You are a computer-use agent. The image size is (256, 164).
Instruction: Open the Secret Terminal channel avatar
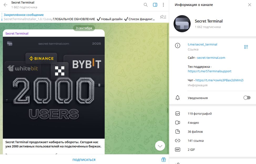pyautogui.click(x=182, y=24)
